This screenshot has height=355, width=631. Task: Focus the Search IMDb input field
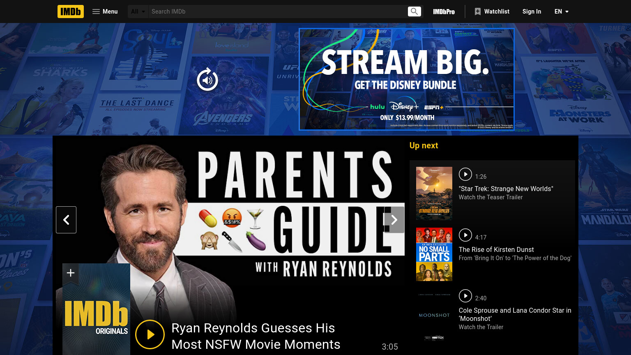278,12
